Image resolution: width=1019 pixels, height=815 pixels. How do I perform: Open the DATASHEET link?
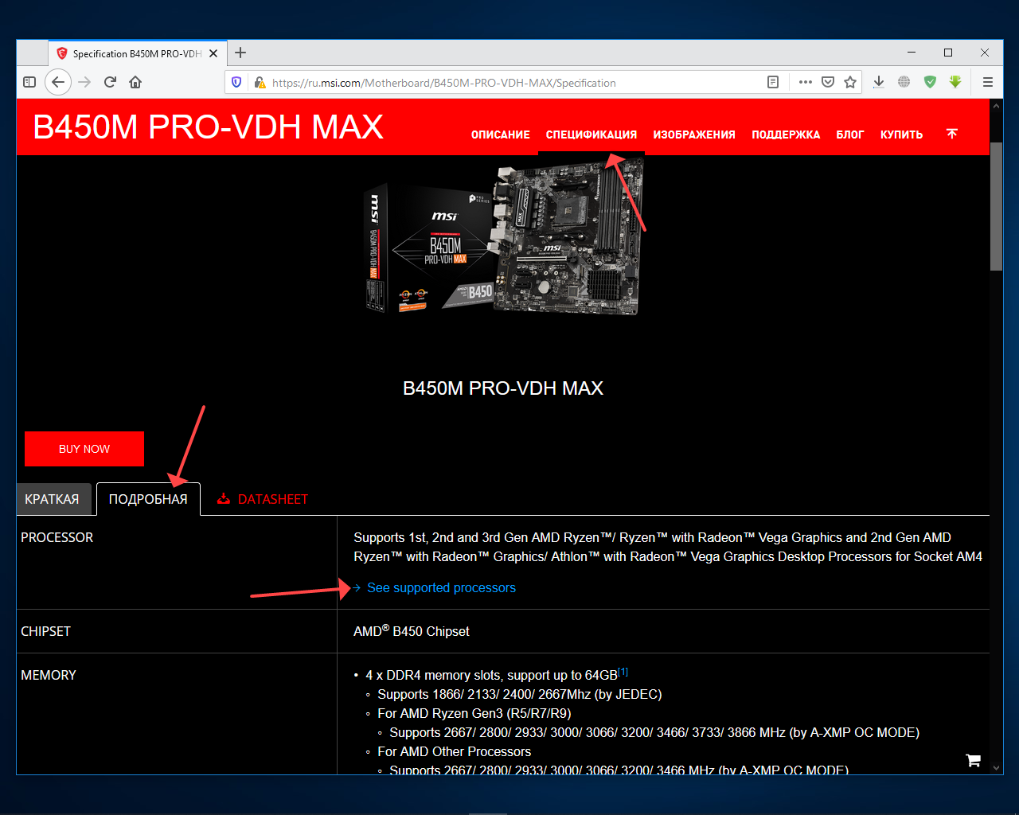point(272,499)
